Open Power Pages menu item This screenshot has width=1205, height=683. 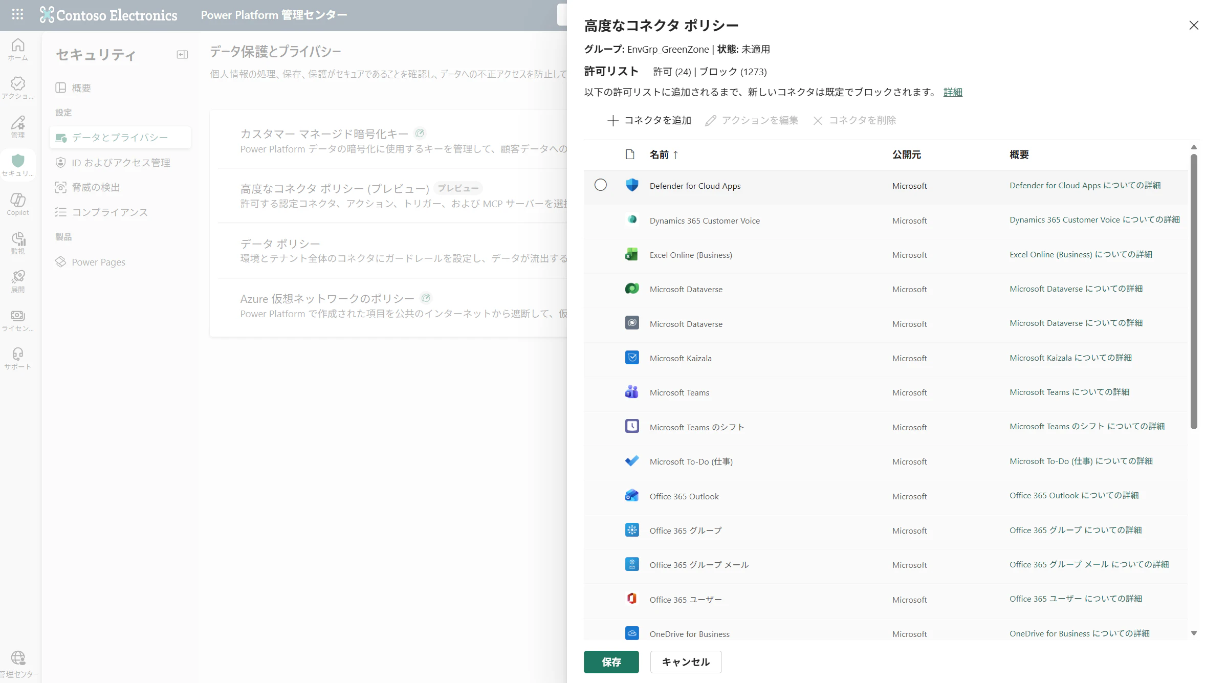click(120, 262)
